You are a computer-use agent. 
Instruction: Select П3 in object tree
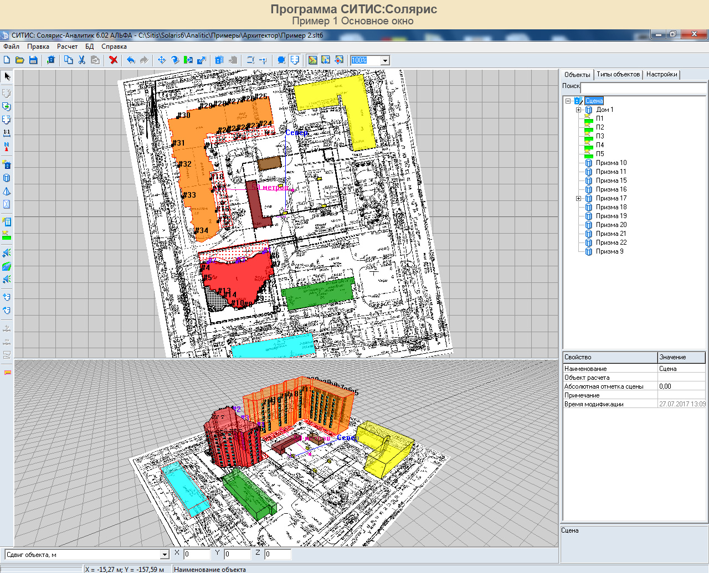click(600, 136)
